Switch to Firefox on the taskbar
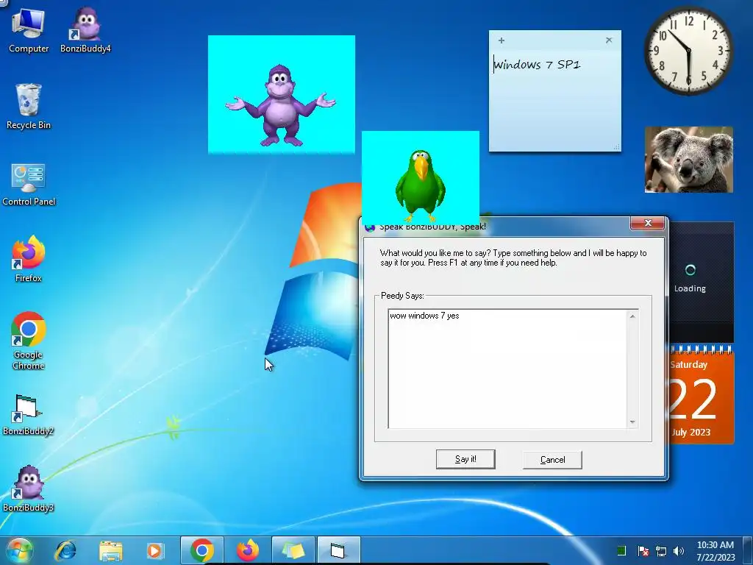The image size is (753, 565). point(248,550)
